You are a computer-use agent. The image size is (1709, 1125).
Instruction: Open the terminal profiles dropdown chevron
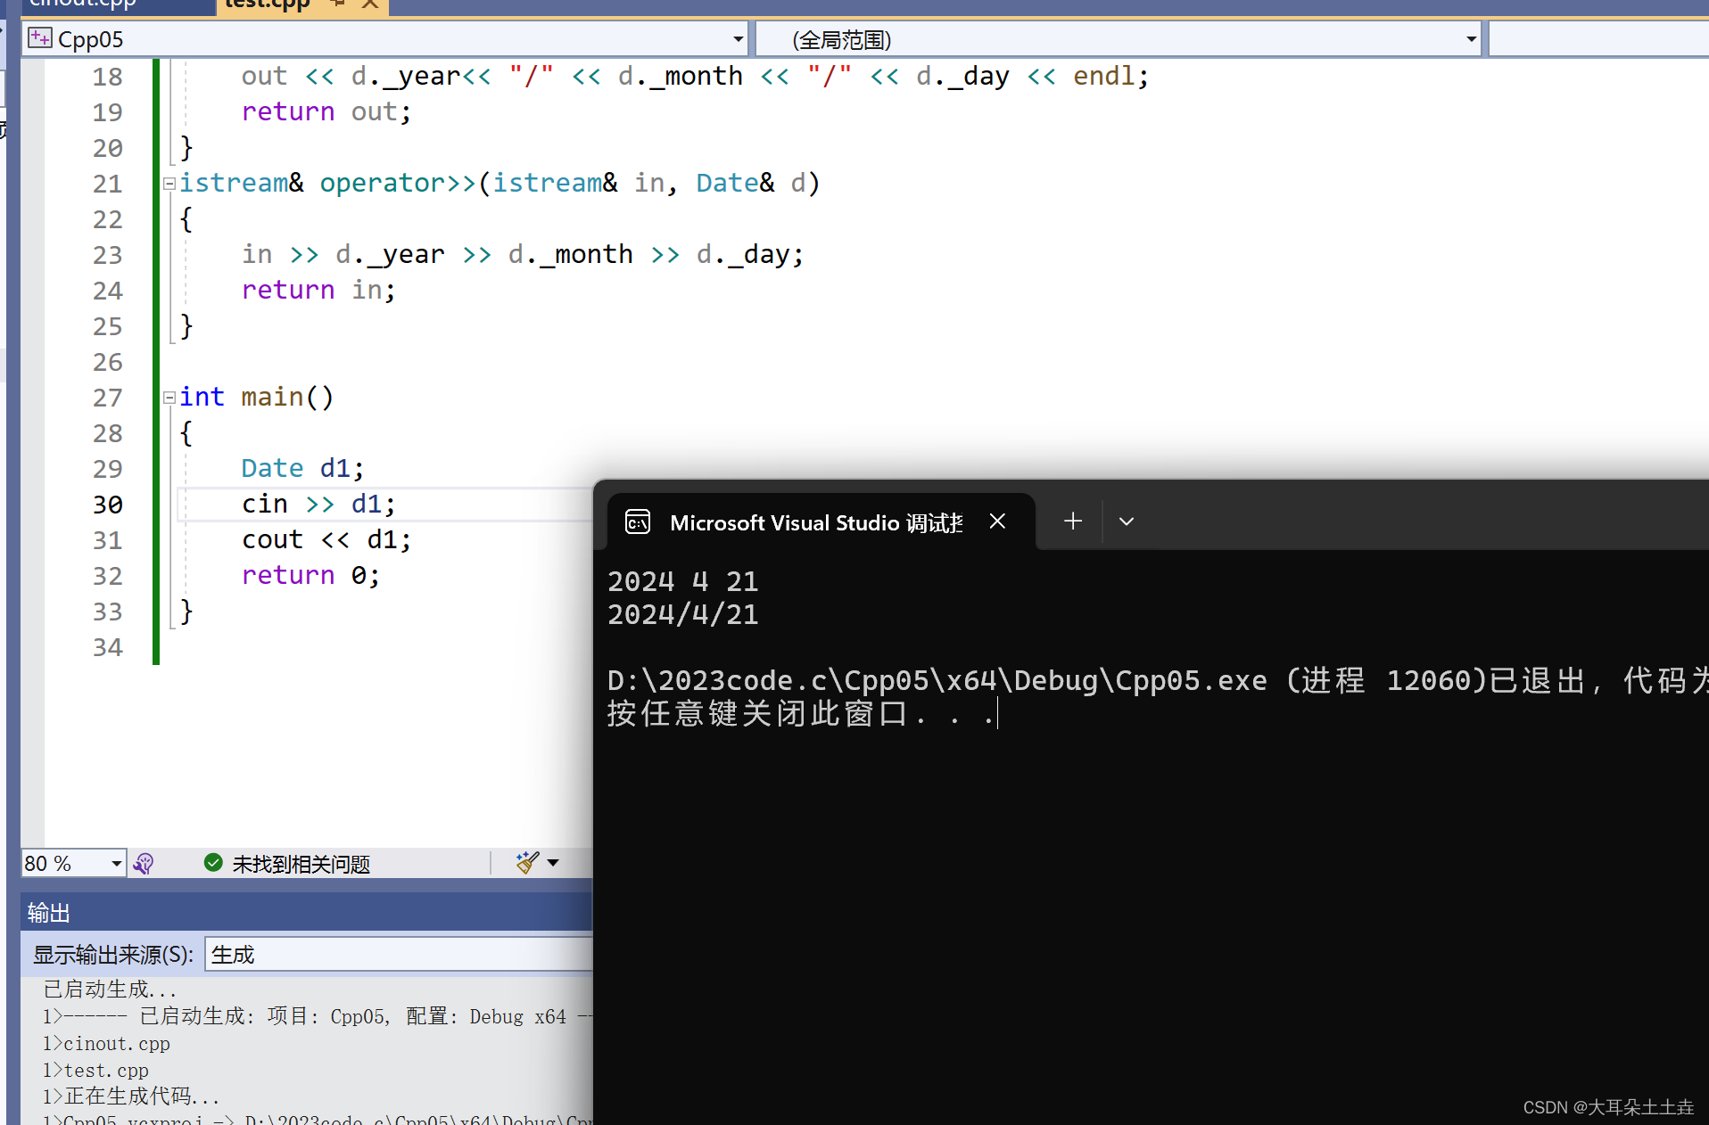click(1126, 521)
